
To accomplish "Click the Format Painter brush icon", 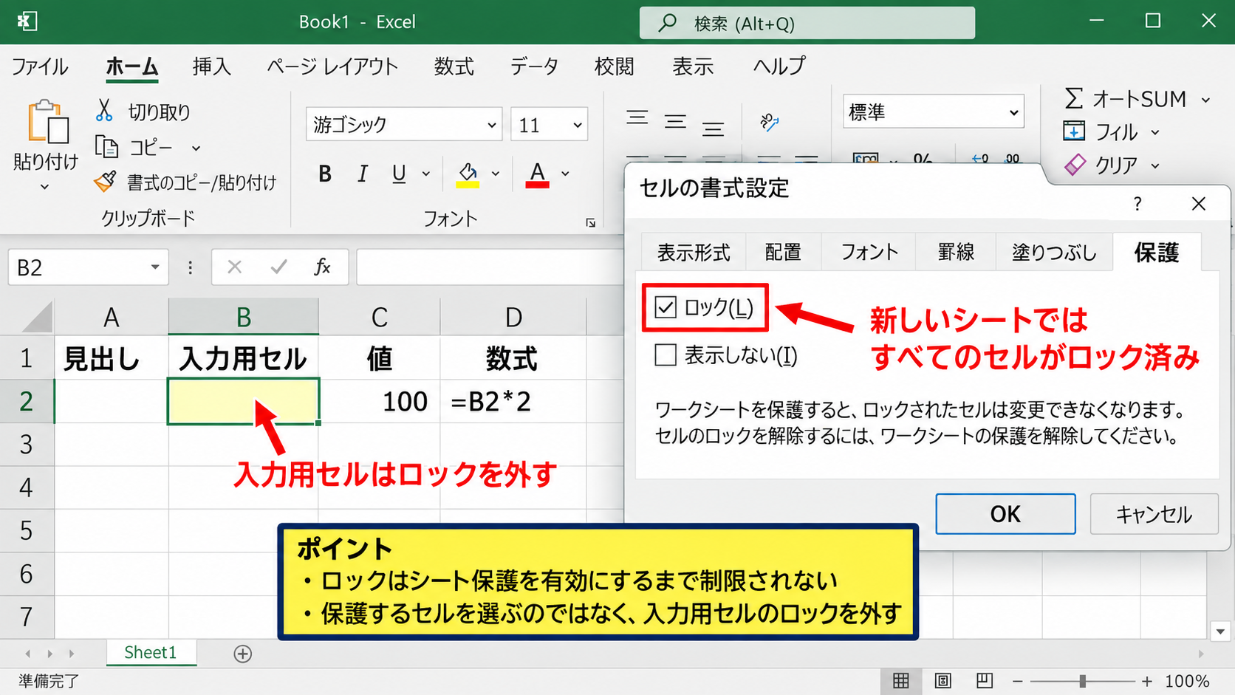I will coord(106,182).
